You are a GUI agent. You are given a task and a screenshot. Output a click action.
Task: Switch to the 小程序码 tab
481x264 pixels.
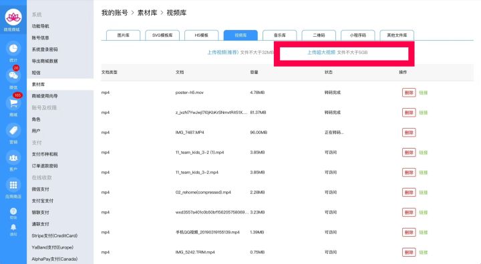pyautogui.click(x=357, y=35)
